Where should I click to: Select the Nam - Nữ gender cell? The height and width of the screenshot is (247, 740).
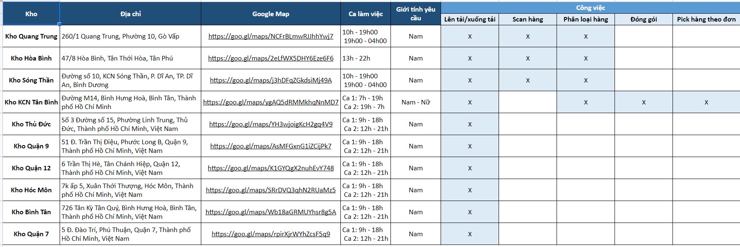pos(416,102)
